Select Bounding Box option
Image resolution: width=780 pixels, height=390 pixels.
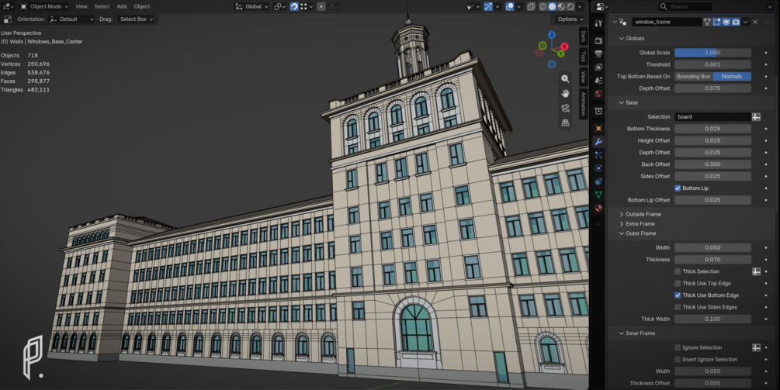click(x=693, y=77)
